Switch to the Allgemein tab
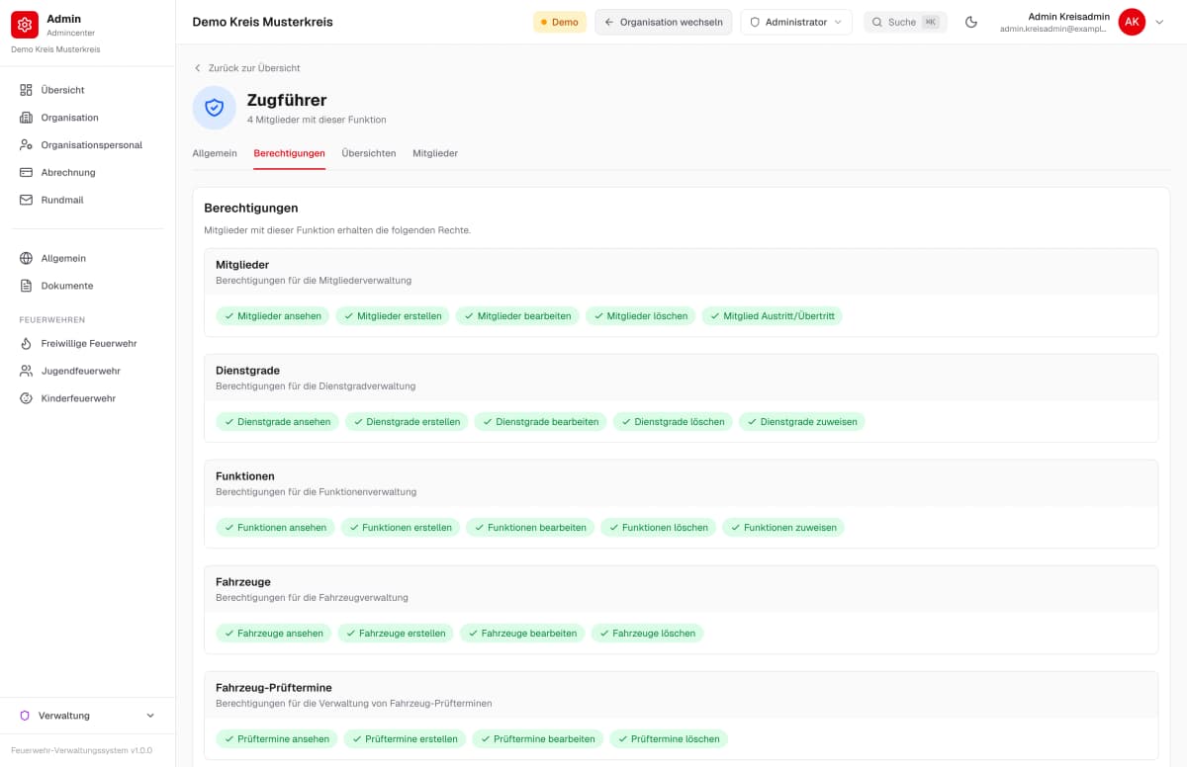This screenshot has height=767, width=1187. (x=215, y=153)
